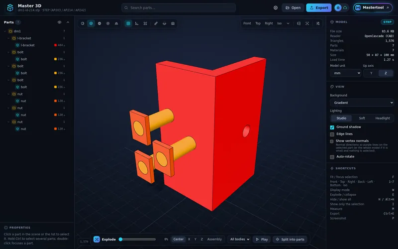The image size is (398, 249).
Task: Click the Split into parts button
Action: point(290,240)
